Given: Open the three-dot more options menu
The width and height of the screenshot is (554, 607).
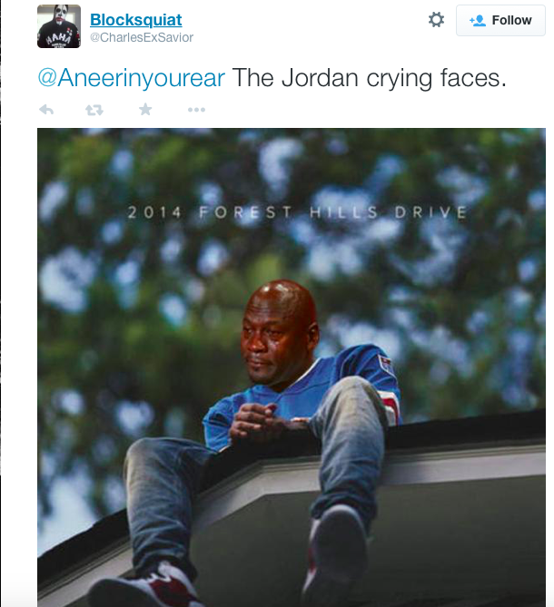Looking at the screenshot, I should 196,110.
